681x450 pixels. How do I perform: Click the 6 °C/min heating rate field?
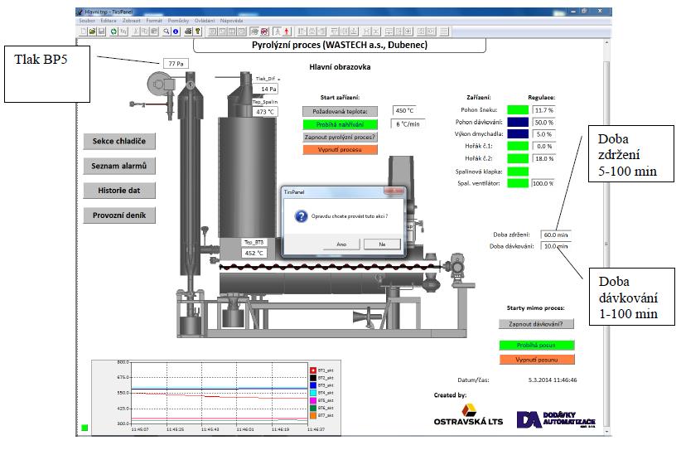[408, 124]
